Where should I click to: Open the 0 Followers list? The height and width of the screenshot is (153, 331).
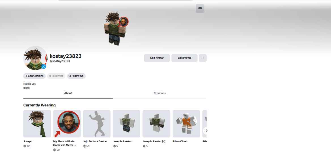click(56, 76)
